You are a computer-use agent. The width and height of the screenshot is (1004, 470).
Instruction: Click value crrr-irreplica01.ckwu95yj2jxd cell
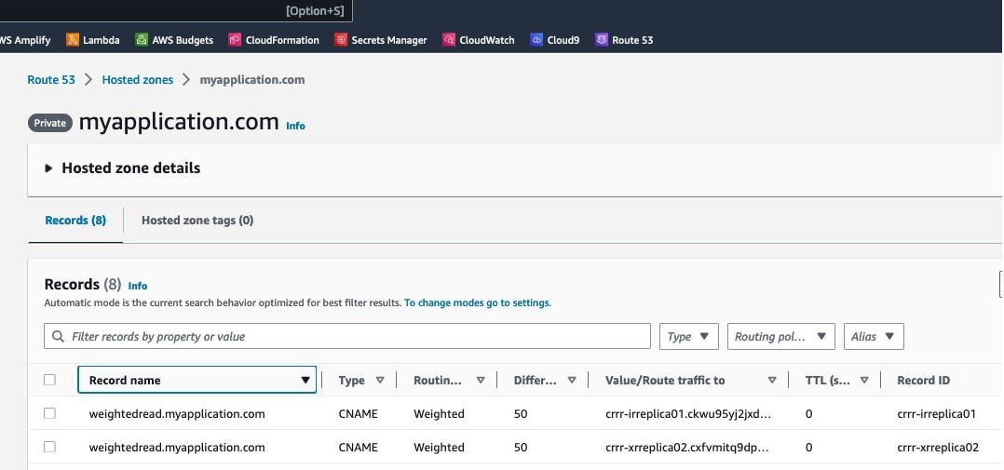point(687,414)
